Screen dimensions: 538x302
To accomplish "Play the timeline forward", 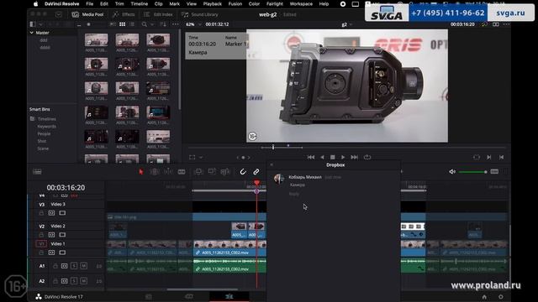I will pyautogui.click(x=343, y=157).
